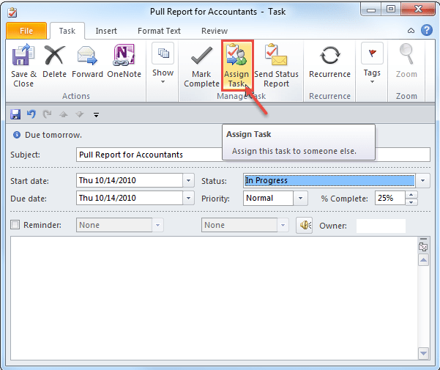Open the Review tab
The image size is (440, 370).
[215, 31]
